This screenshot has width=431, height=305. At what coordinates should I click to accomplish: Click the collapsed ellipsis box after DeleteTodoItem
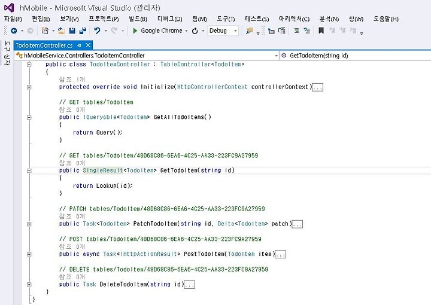tap(189, 285)
